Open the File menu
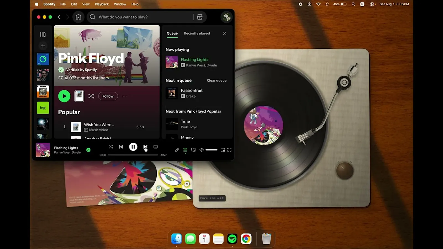Viewport: 443px width, 249px height. 63,4
